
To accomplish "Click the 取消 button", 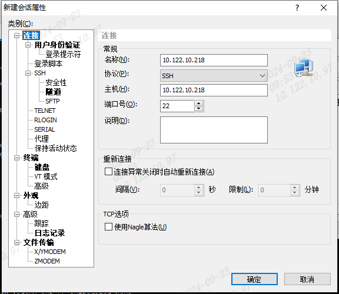I will click(x=307, y=279).
